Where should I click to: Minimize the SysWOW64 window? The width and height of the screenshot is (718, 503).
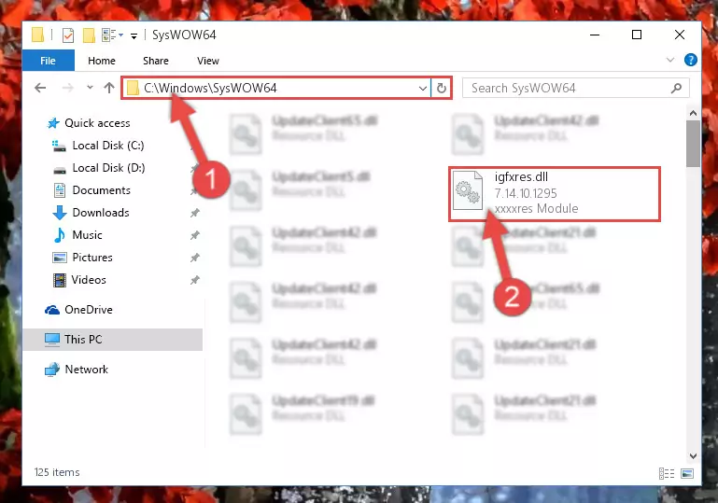click(x=595, y=35)
